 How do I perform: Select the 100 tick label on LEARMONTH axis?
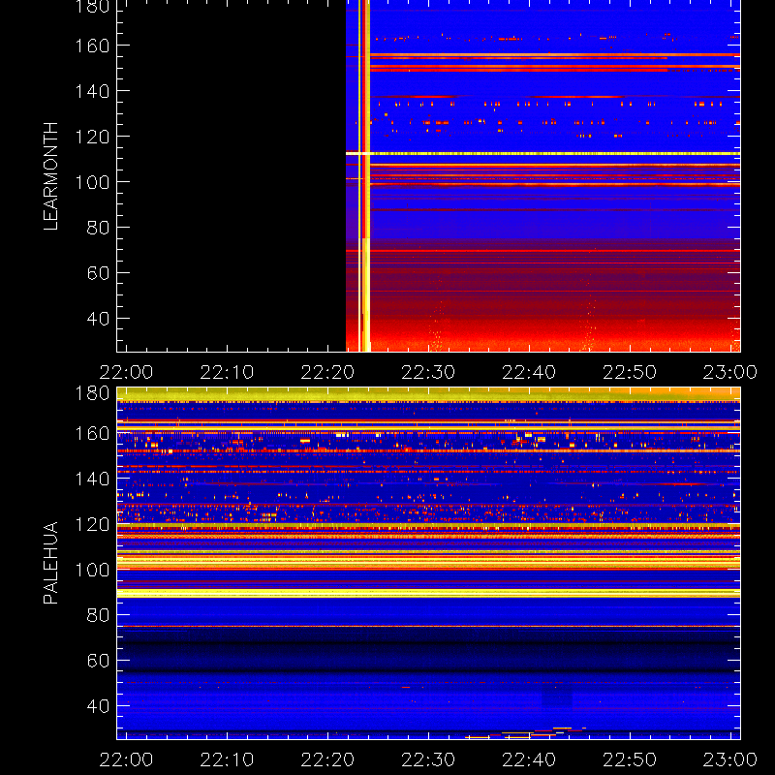click(x=92, y=182)
